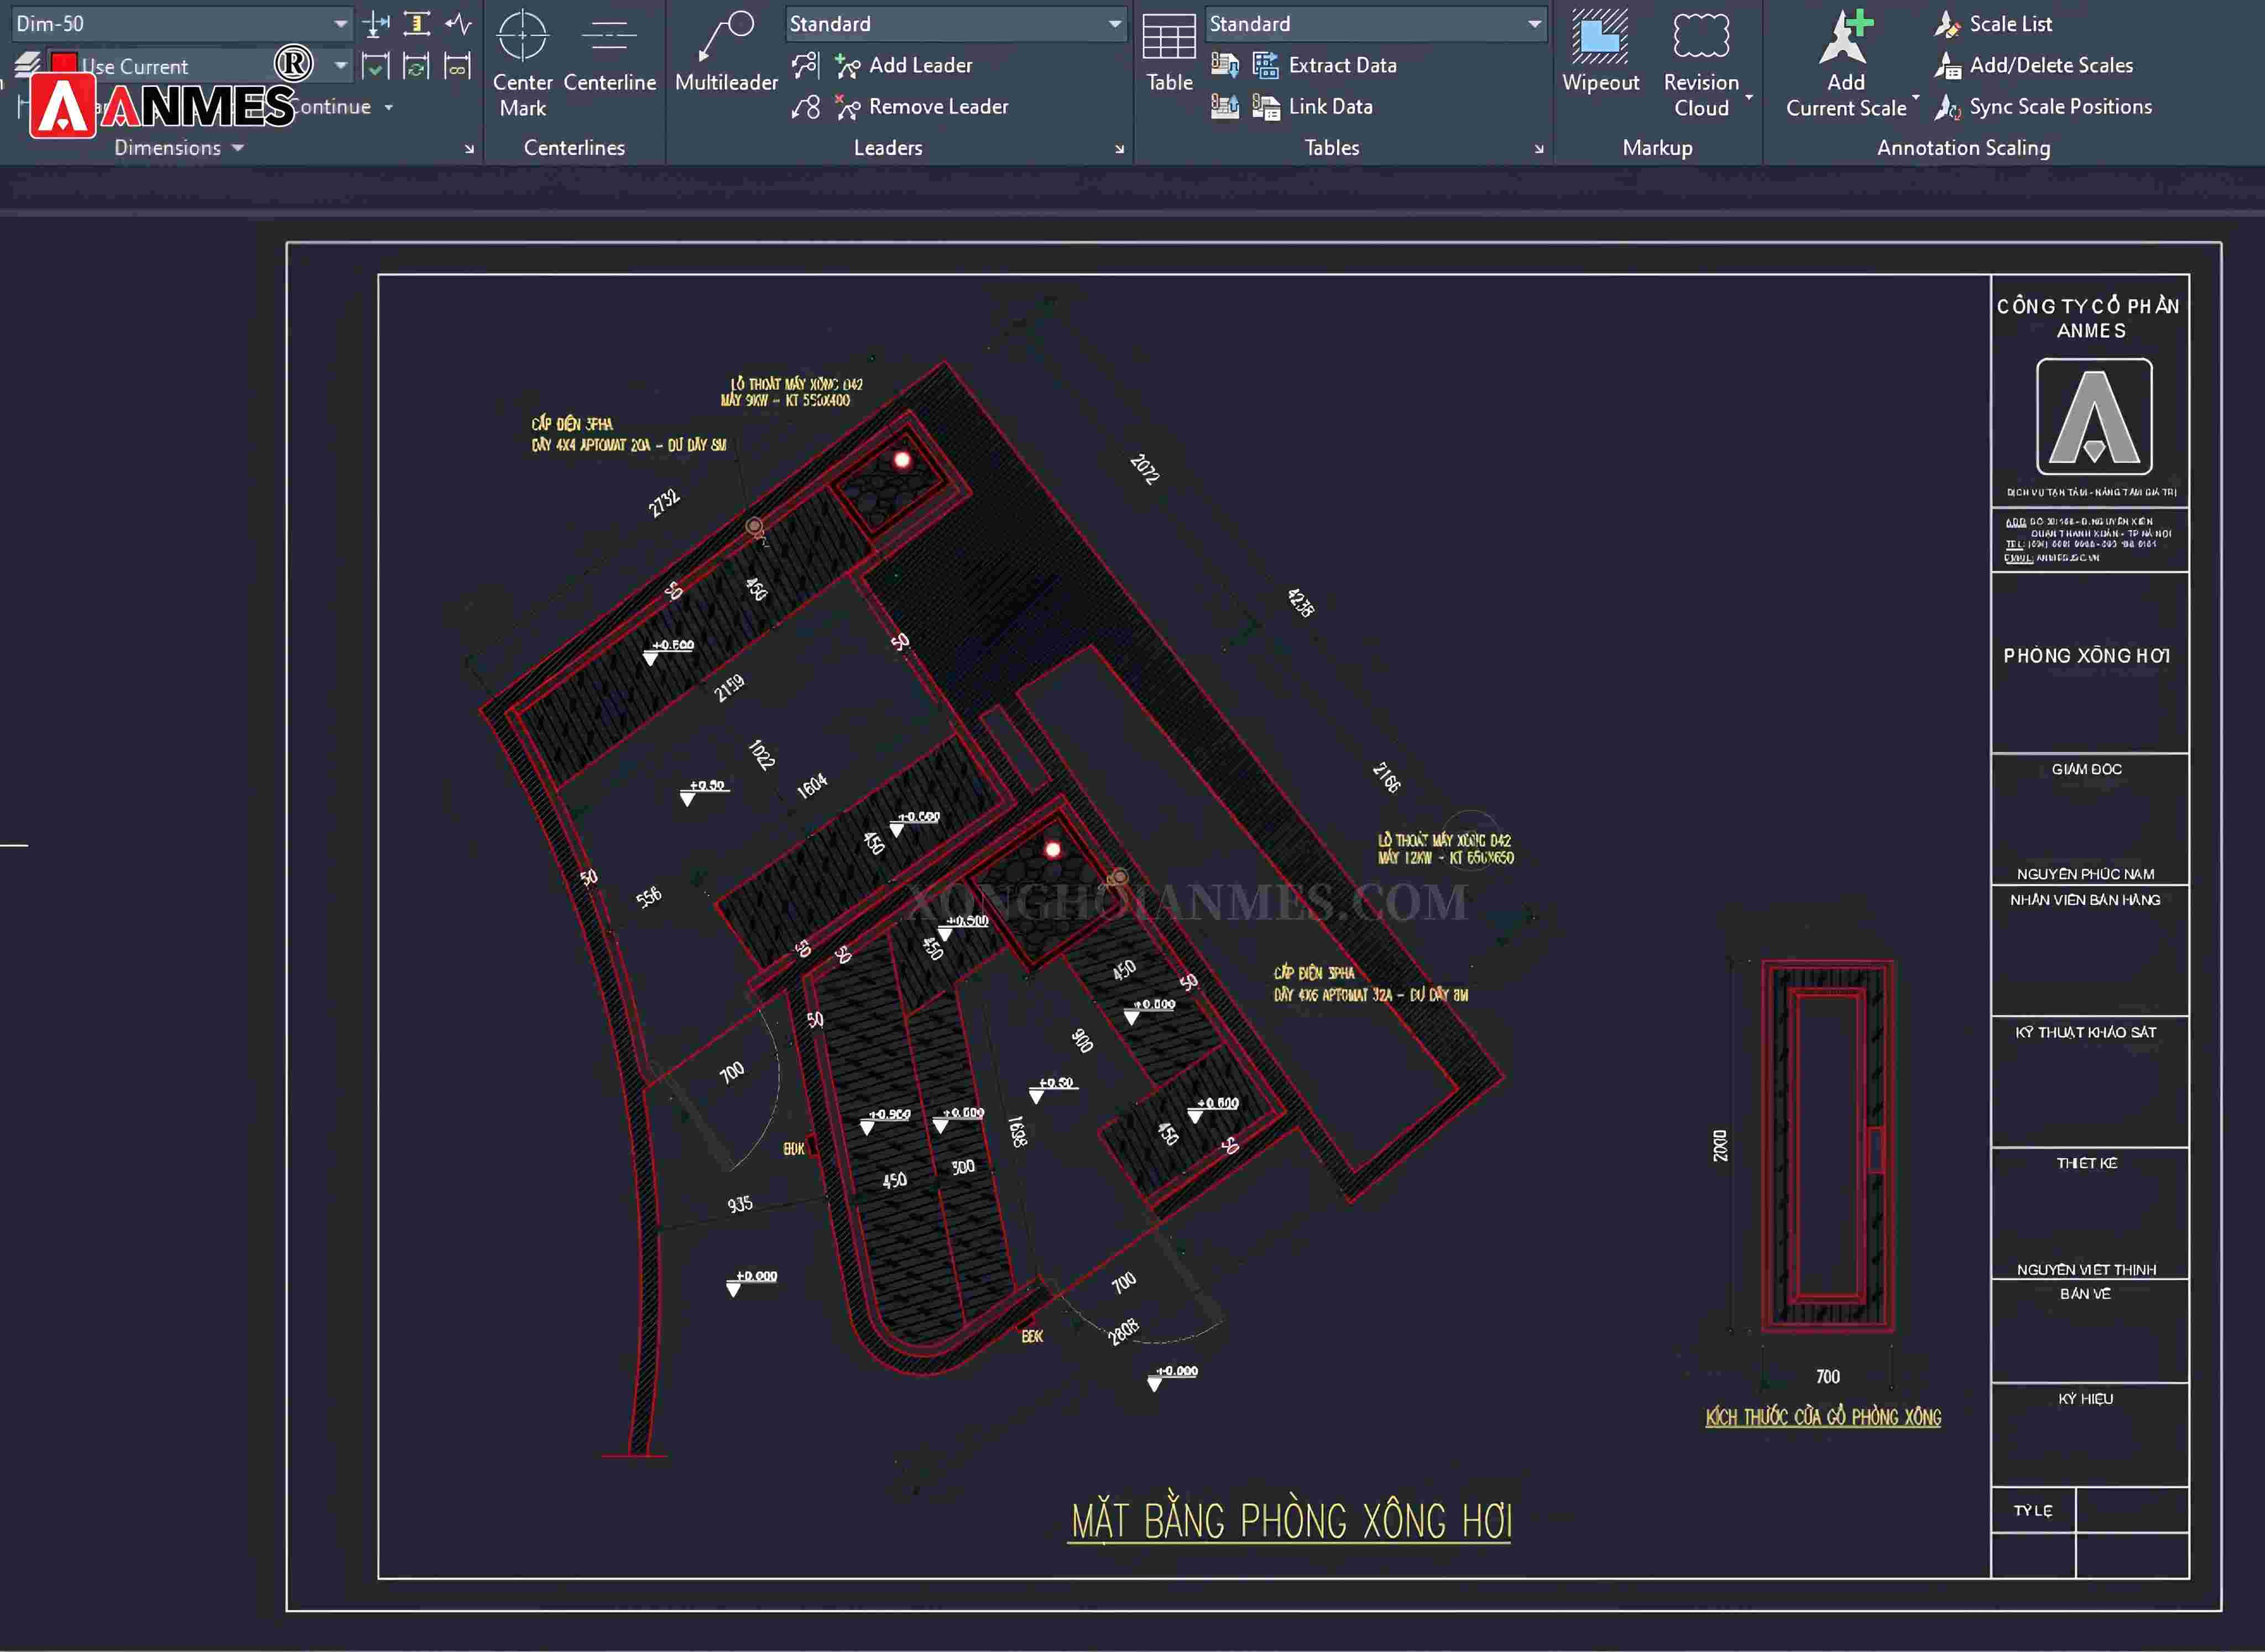
Task: Activate the Centerline tool
Action: [610, 60]
